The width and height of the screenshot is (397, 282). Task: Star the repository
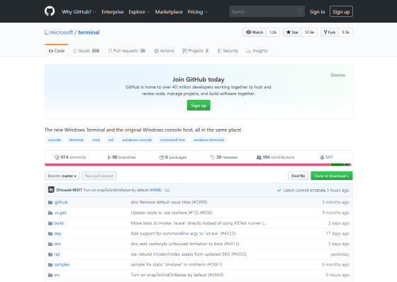pos(292,32)
